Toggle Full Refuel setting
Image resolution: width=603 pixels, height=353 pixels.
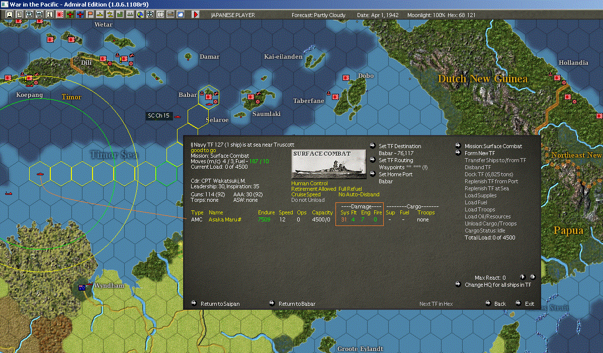click(350, 189)
